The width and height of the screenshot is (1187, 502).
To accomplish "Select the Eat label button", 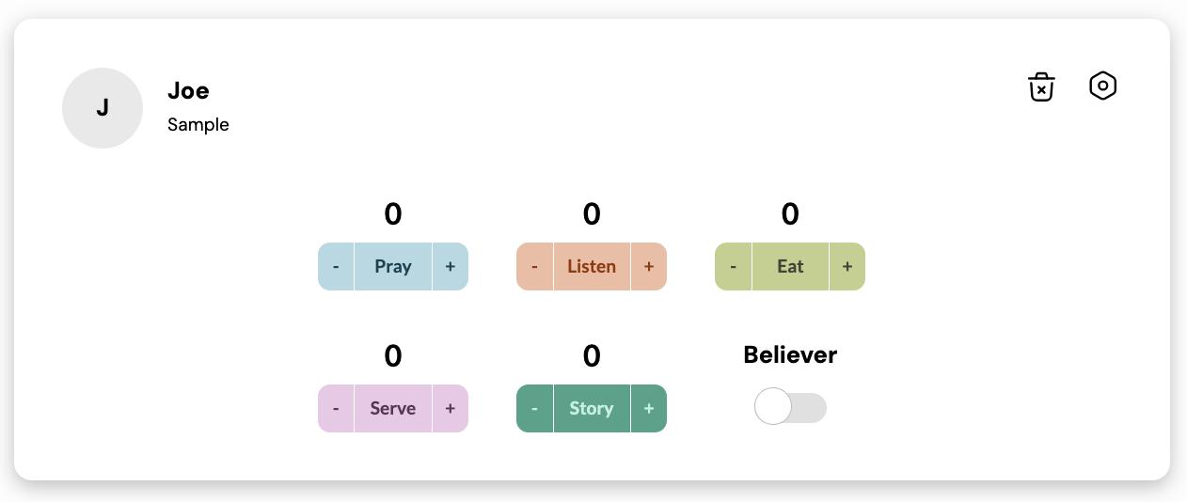I will pyautogui.click(x=790, y=266).
